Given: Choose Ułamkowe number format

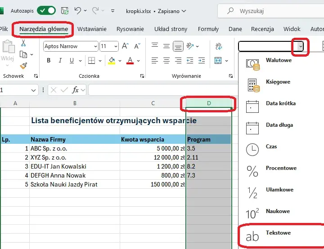Looking at the screenshot, I should pyautogui.click(x=281, y=192).
